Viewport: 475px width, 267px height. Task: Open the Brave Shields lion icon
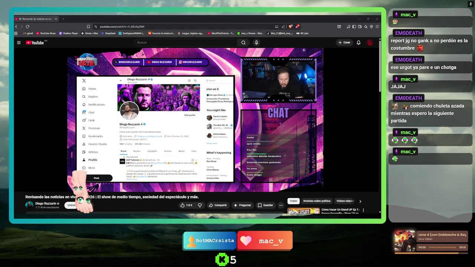click(x=291, y=27)
